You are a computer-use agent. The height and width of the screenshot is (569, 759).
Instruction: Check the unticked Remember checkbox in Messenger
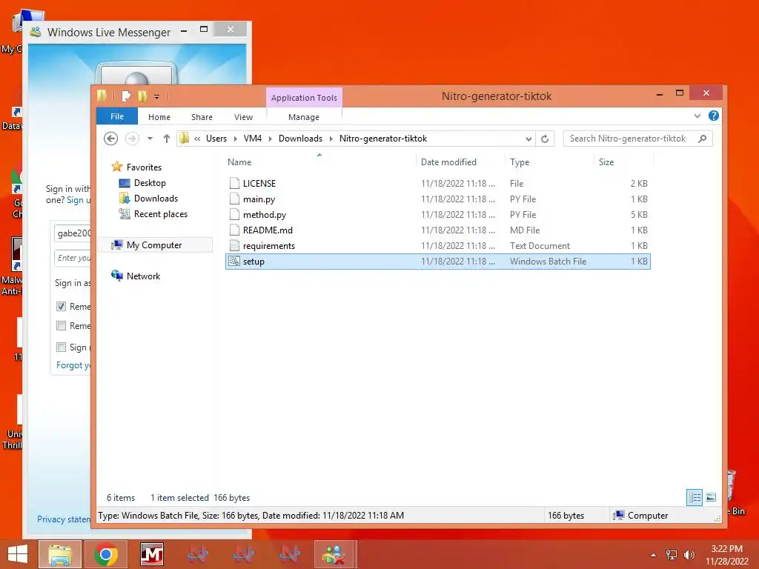tap(61, 326)
